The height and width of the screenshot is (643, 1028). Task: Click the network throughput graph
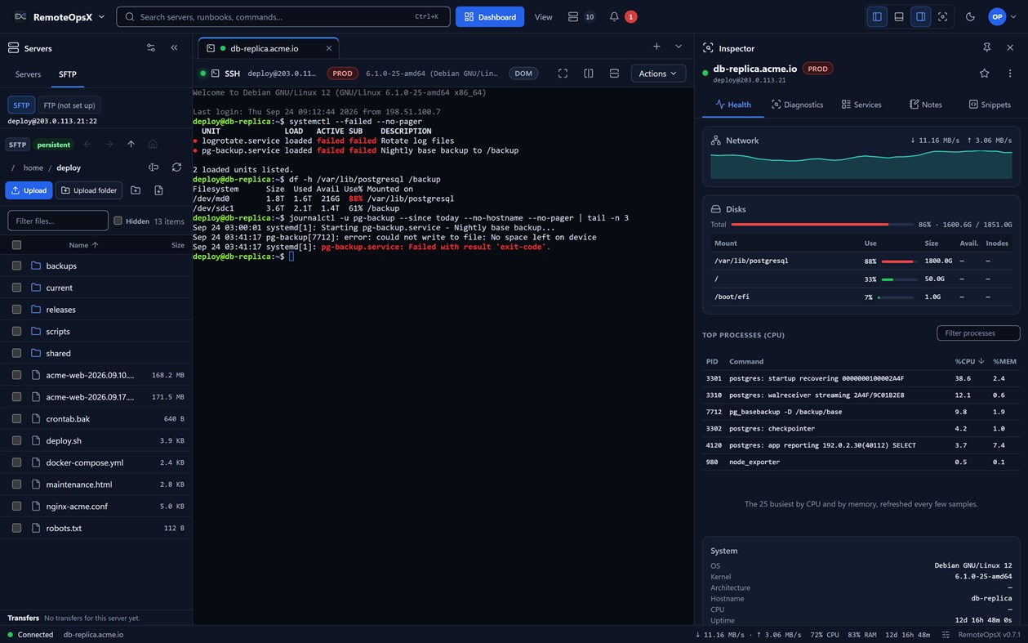click(x=861, y=163)
